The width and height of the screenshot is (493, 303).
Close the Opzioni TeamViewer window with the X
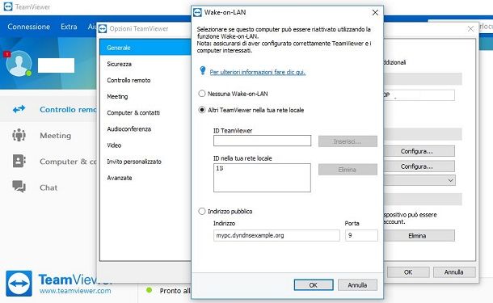[x=470, y=29]
